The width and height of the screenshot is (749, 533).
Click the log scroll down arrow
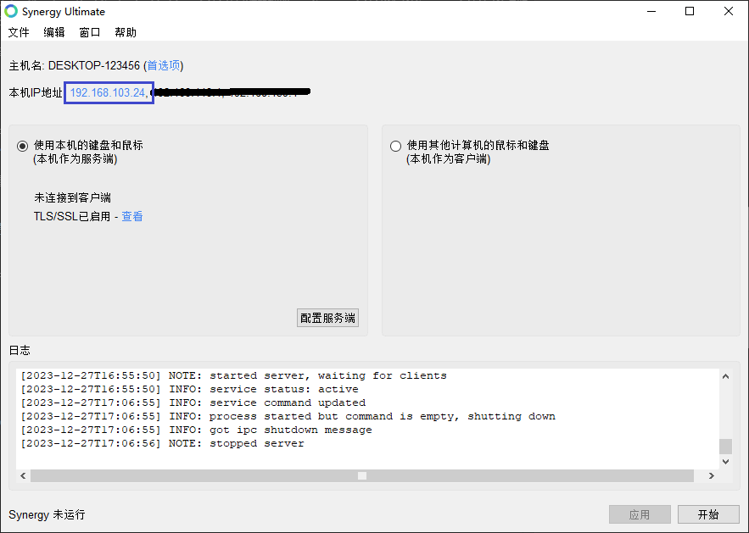pyautogui.click(x=725, y=462)
